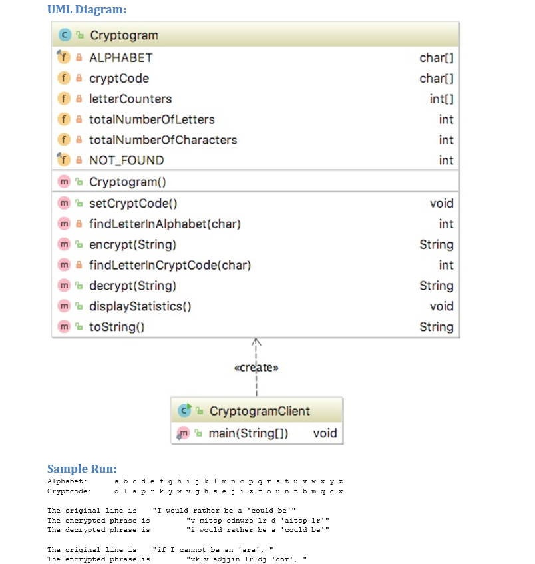535x564 pixels.
Task: Toggle the lock icon beside cryptCode
Action: point(77,78)
